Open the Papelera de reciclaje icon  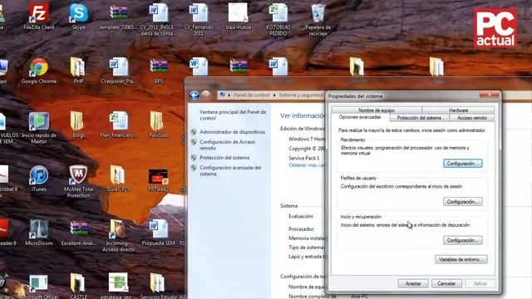pos(318,19)
